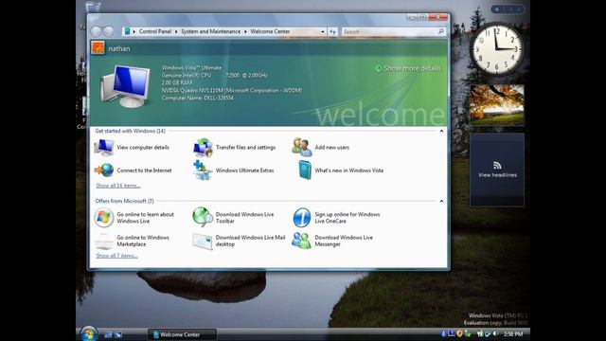
Task: Collapse the Offers from Microsoft section
Action: (441, 201)
